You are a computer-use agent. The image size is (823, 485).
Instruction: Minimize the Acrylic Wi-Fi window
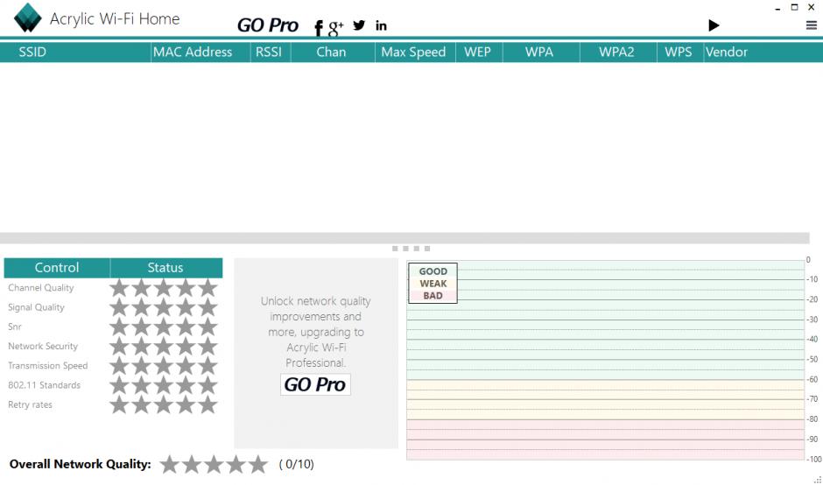click(777, 8)
